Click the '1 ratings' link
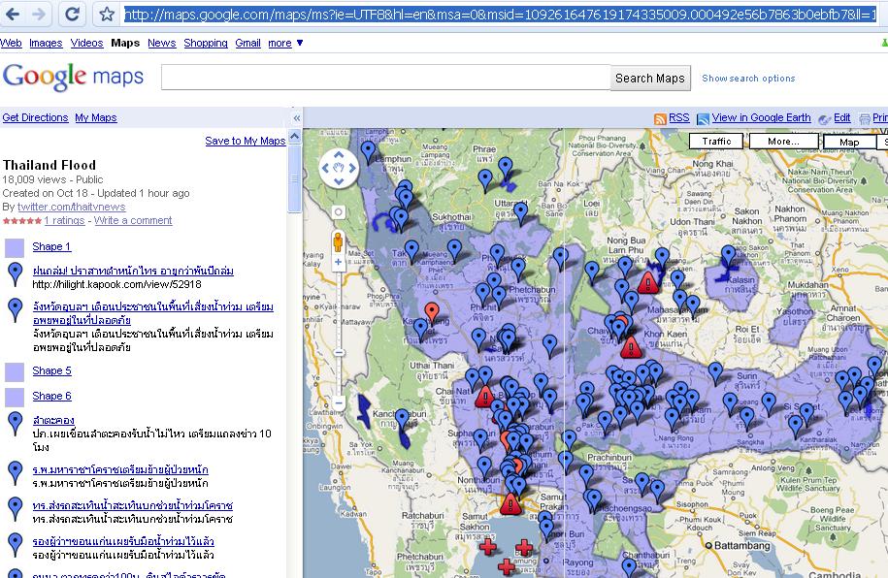Screen dimensions: 888x578 coord(65,221)
